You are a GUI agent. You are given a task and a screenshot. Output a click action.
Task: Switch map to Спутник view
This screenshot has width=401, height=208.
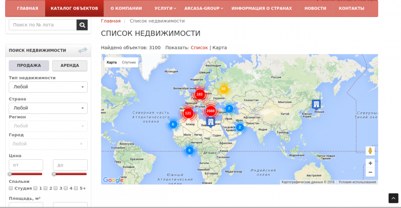click(128, 62)
